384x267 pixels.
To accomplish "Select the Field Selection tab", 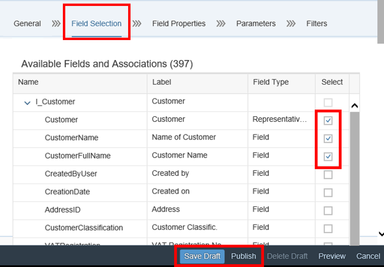I will 96,24.
